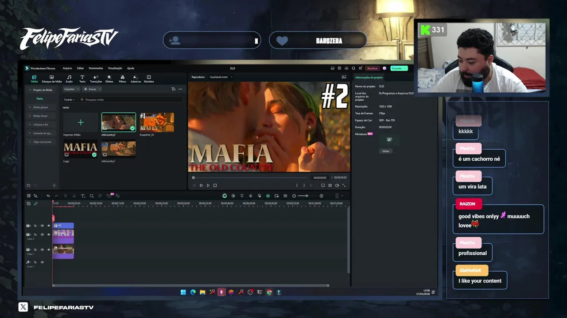Click the preview Play button
The height and width of the screenshot is (318, 567).
(208, 185)
